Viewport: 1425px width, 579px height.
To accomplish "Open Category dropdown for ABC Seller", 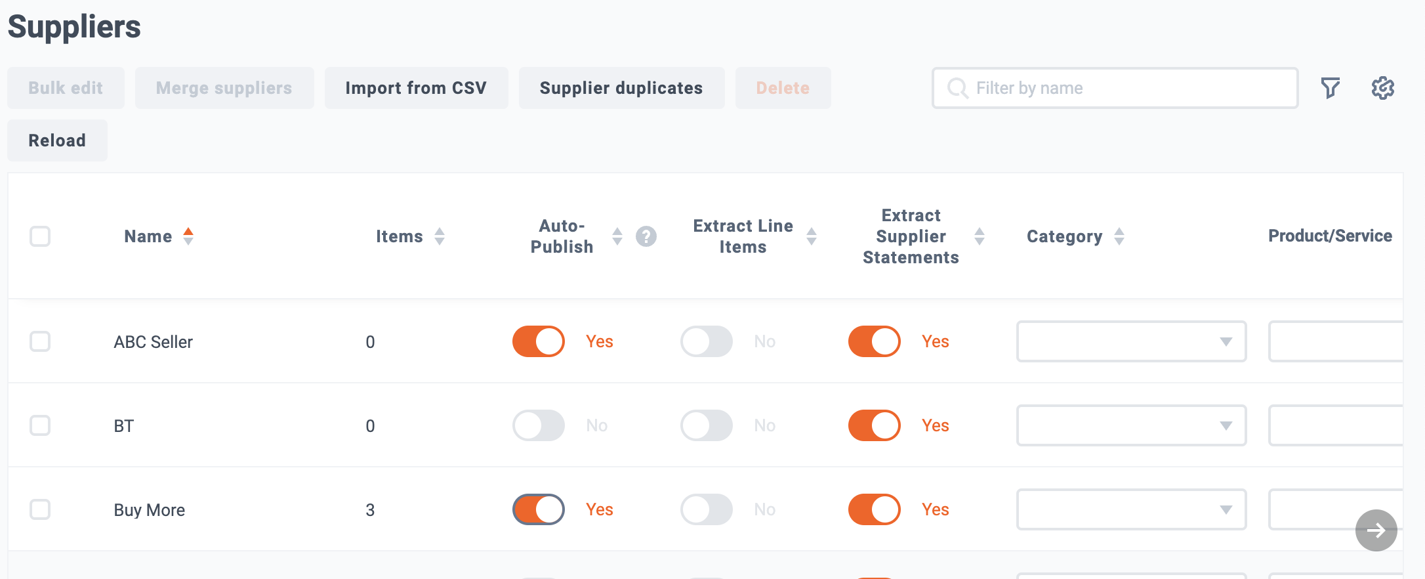I will 1131,341.
